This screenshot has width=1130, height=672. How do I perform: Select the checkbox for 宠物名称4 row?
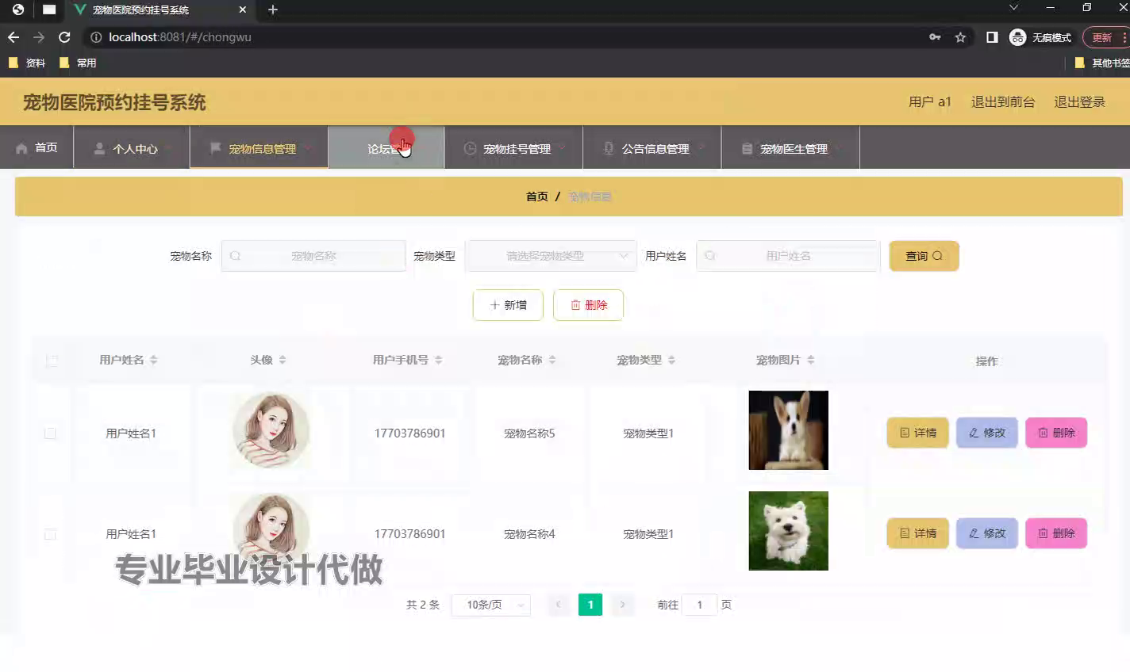click(50, 534)
